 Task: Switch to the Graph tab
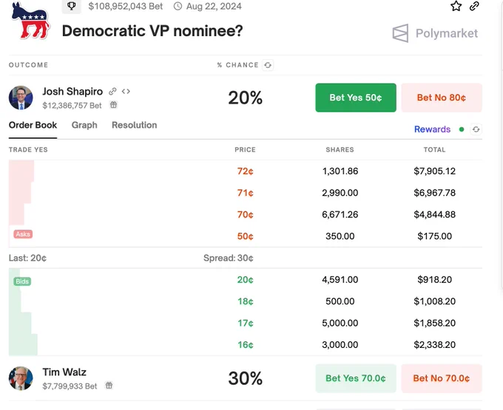click(x=84, y=126)
